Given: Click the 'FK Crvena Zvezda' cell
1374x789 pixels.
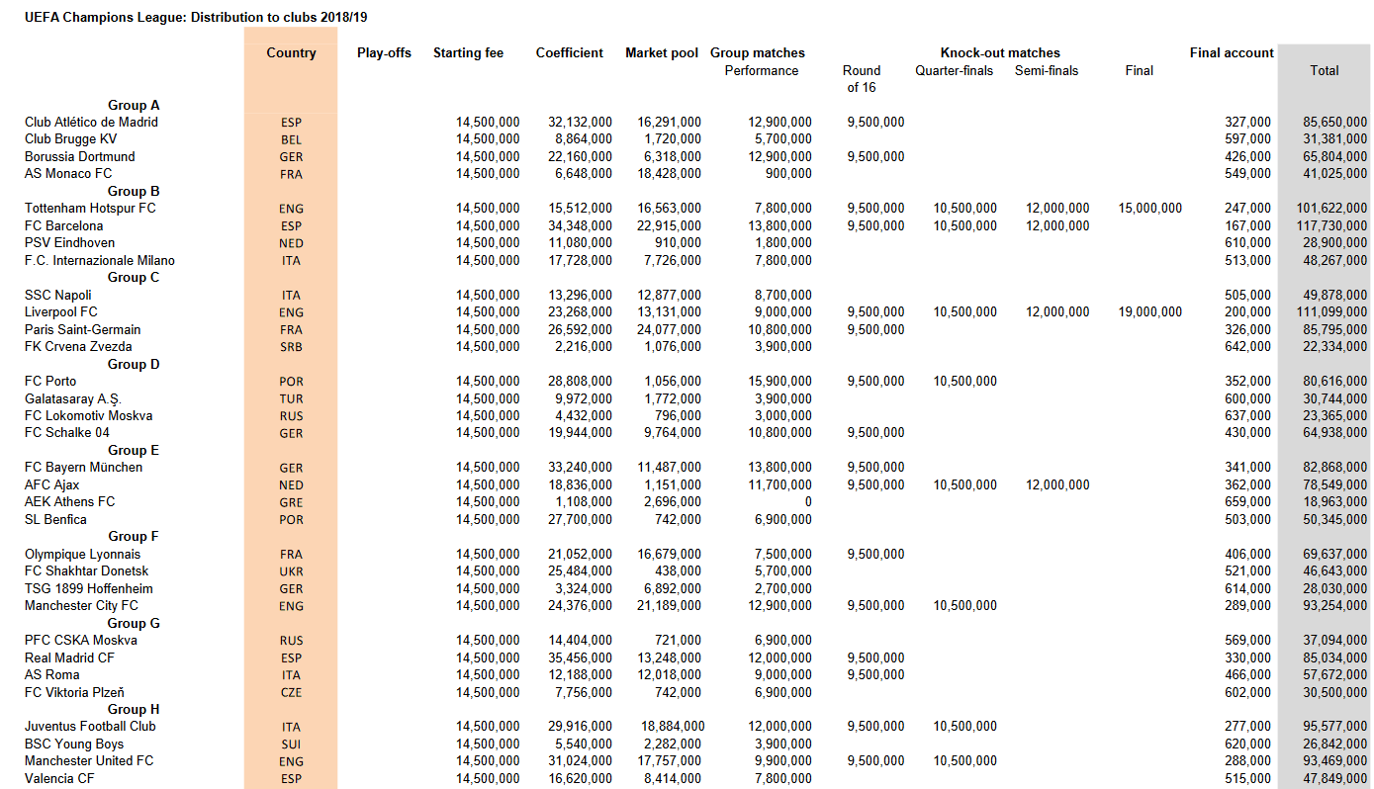Looking at the screenshot, I should [78, 346].
